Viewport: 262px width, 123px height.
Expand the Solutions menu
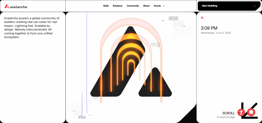[117, 6]
